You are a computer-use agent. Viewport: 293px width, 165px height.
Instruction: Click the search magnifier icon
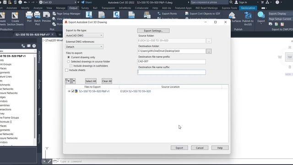pyautogui.click(x=231, y=2)
